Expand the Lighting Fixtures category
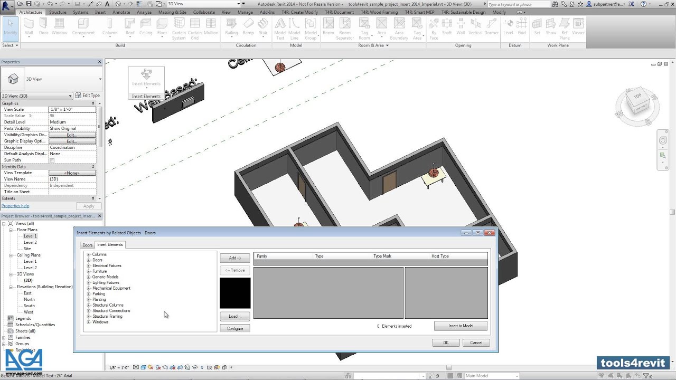This screenshot has width=676, height=380. [x=89, y=282]
